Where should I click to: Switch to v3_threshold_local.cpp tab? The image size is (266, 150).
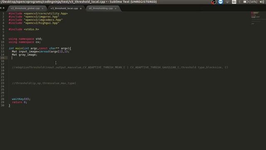(x=64, y=8)
